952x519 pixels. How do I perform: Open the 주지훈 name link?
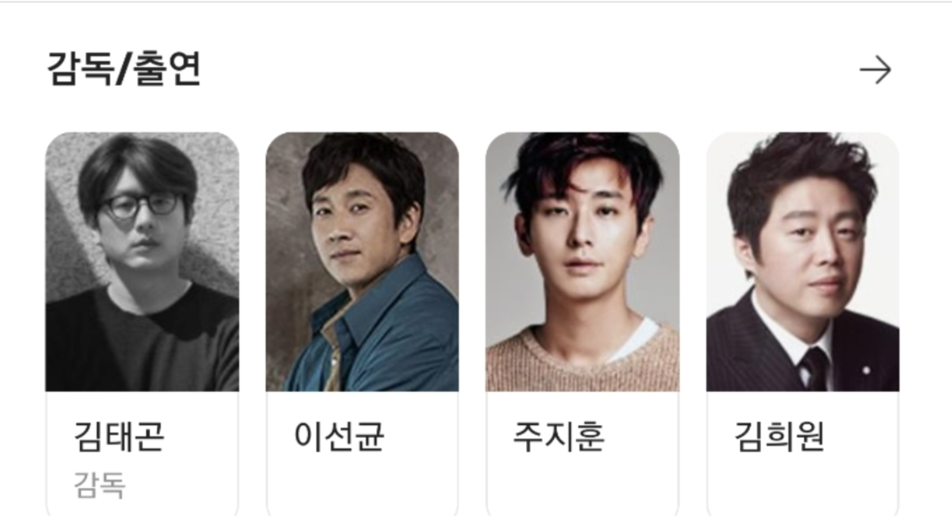(559, 436)
